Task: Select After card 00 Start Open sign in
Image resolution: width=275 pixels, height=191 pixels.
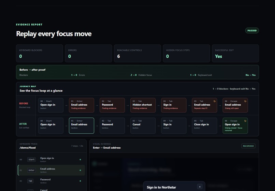Action: coord(51,126)
